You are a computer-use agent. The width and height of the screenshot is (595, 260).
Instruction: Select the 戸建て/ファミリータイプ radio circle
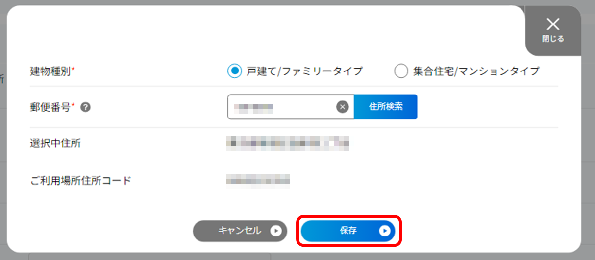click(235, 71)
